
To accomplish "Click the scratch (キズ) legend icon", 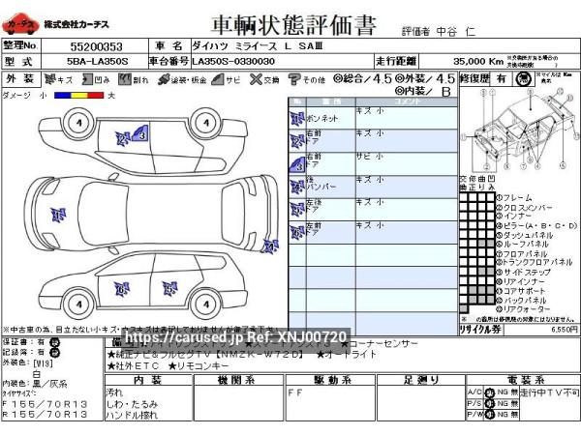I will point(50,80).
